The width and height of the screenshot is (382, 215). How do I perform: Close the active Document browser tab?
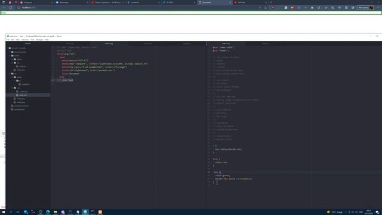pyautogui.click(x=230, y=2)
